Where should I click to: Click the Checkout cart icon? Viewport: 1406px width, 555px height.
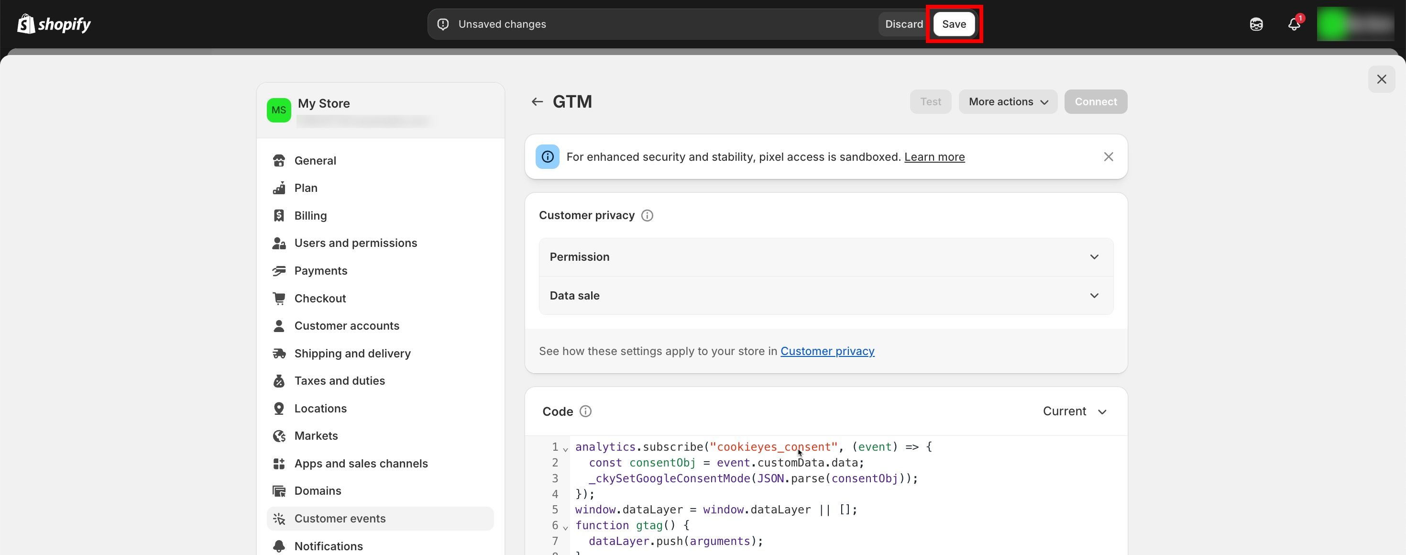pyautogui.click(x=279, y=298)
